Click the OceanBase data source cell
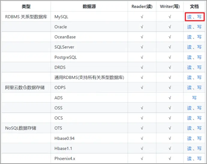 pos(89,37)
